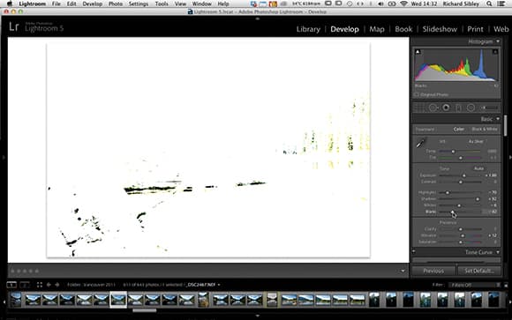The width and height of the screenshot is (512, 320).
Task: Click the Auto tone button
Action: point(478,168)
